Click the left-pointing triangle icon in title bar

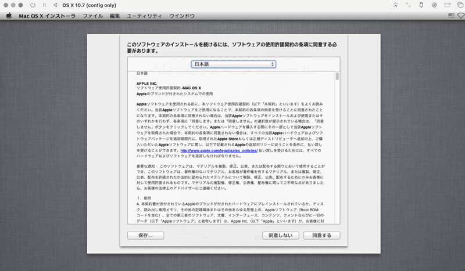[x=55, y=5]
